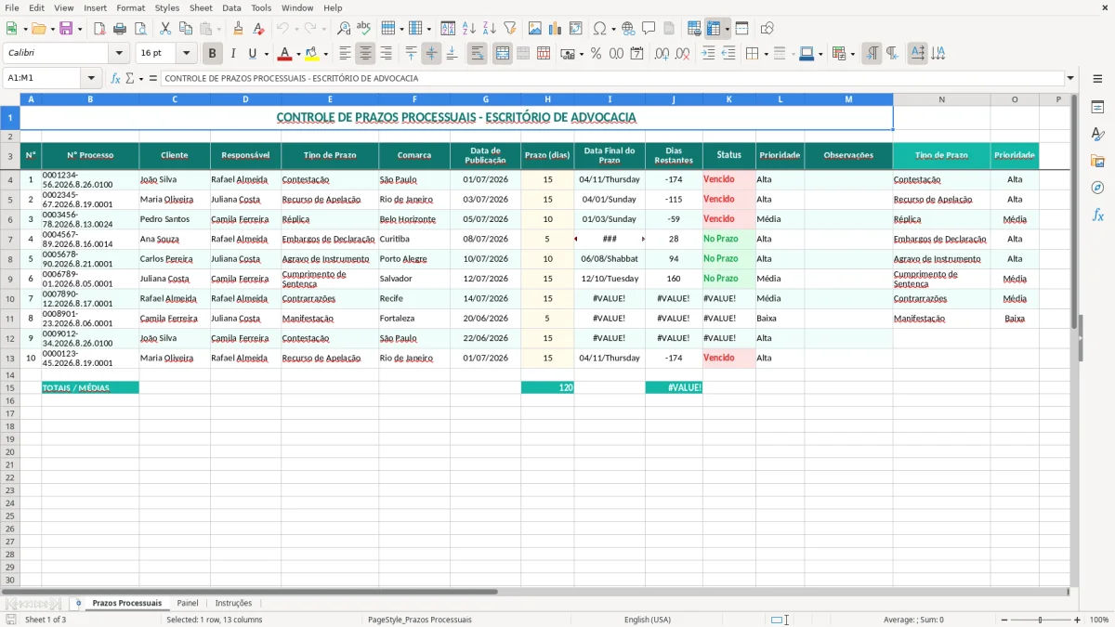Toggle Italic formatting

pyautogui.click(x=232, y=54)
